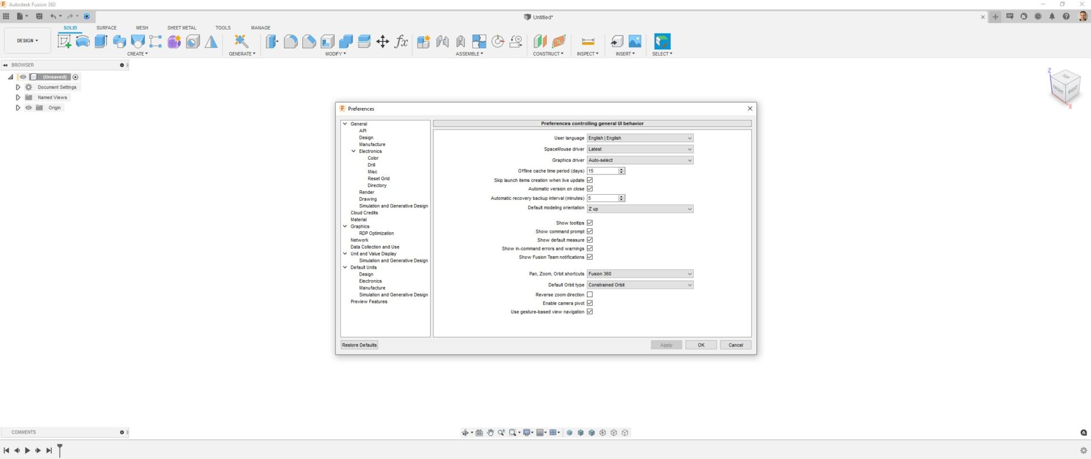Select Network in the preferences tree
1091x459 pixels.
[359, 240]
